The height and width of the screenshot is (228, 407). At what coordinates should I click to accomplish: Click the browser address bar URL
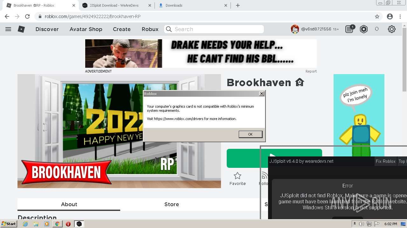(93, 16)
